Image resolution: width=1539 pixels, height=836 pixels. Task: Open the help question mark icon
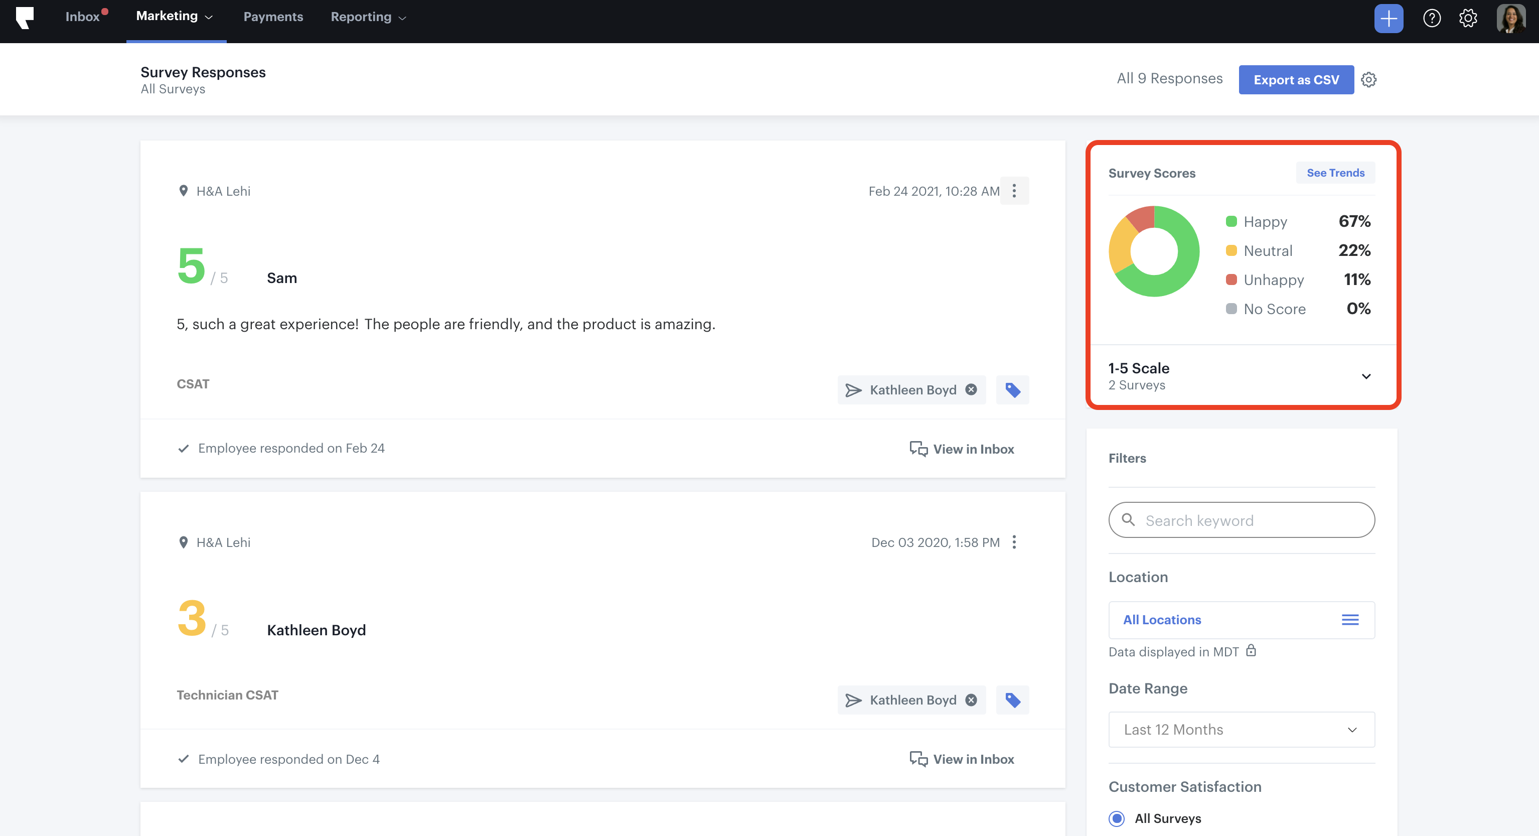coord(1432,19)
